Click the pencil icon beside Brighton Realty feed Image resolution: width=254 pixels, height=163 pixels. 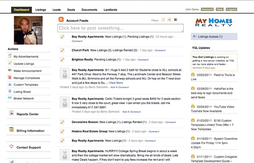[x=62, y=59]
